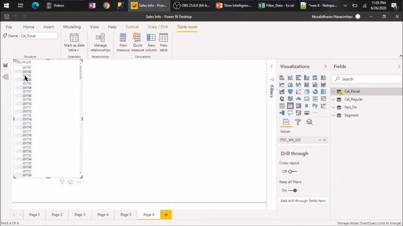The width and height of the screenshot is (403, 226).
Task: Select the Q&A visual
Action: [290, 113]
